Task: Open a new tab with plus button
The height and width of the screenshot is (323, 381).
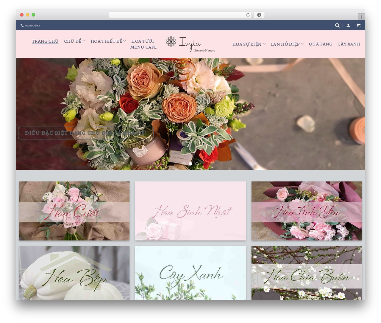Action: [x=361, y=17]
